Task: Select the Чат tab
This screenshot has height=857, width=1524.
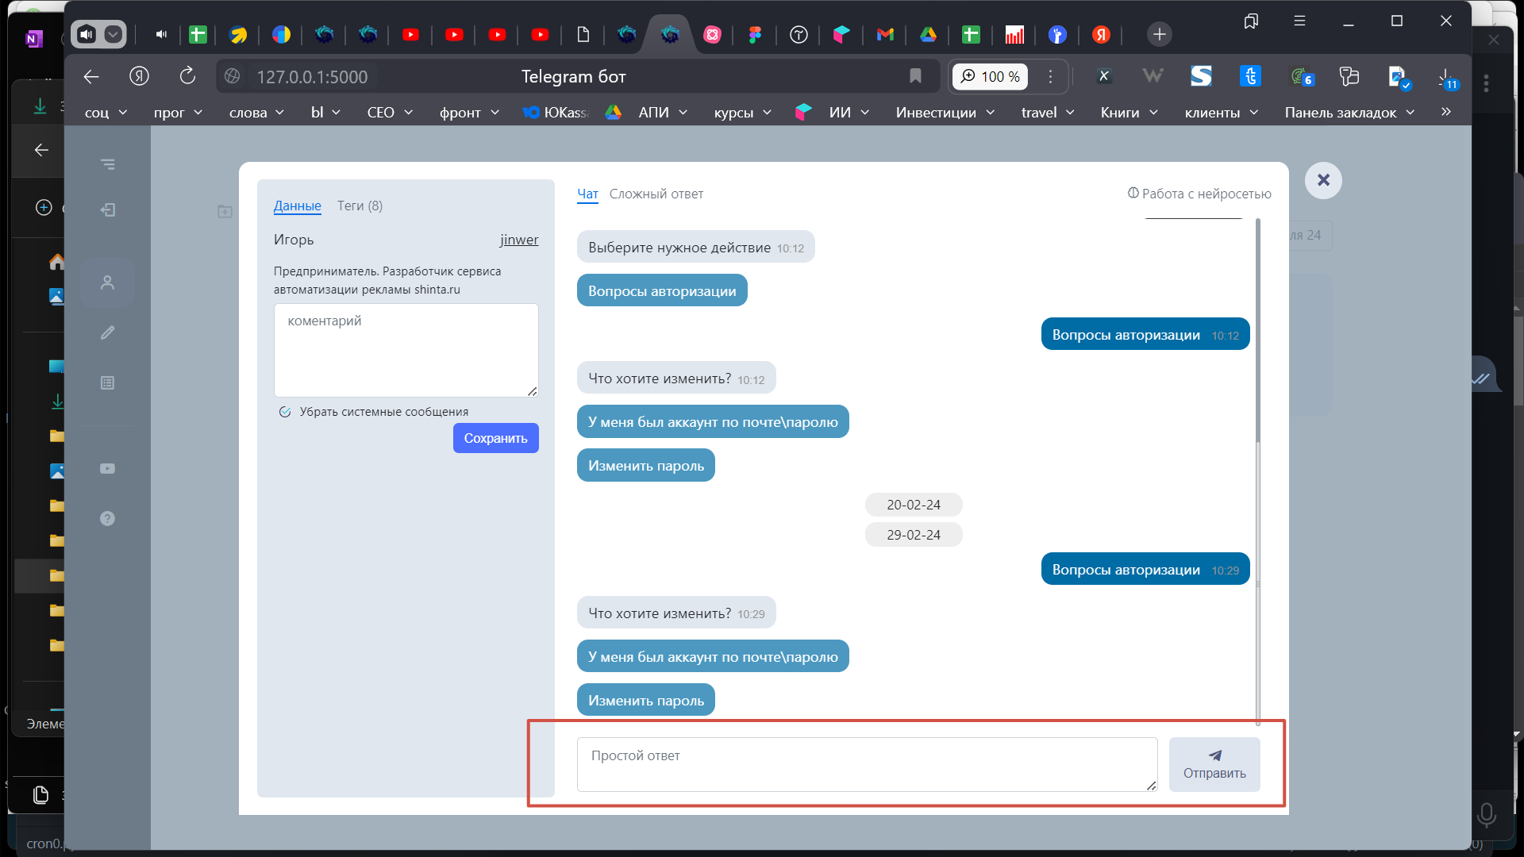Action: pyautogui.click(x=587, y=194)
